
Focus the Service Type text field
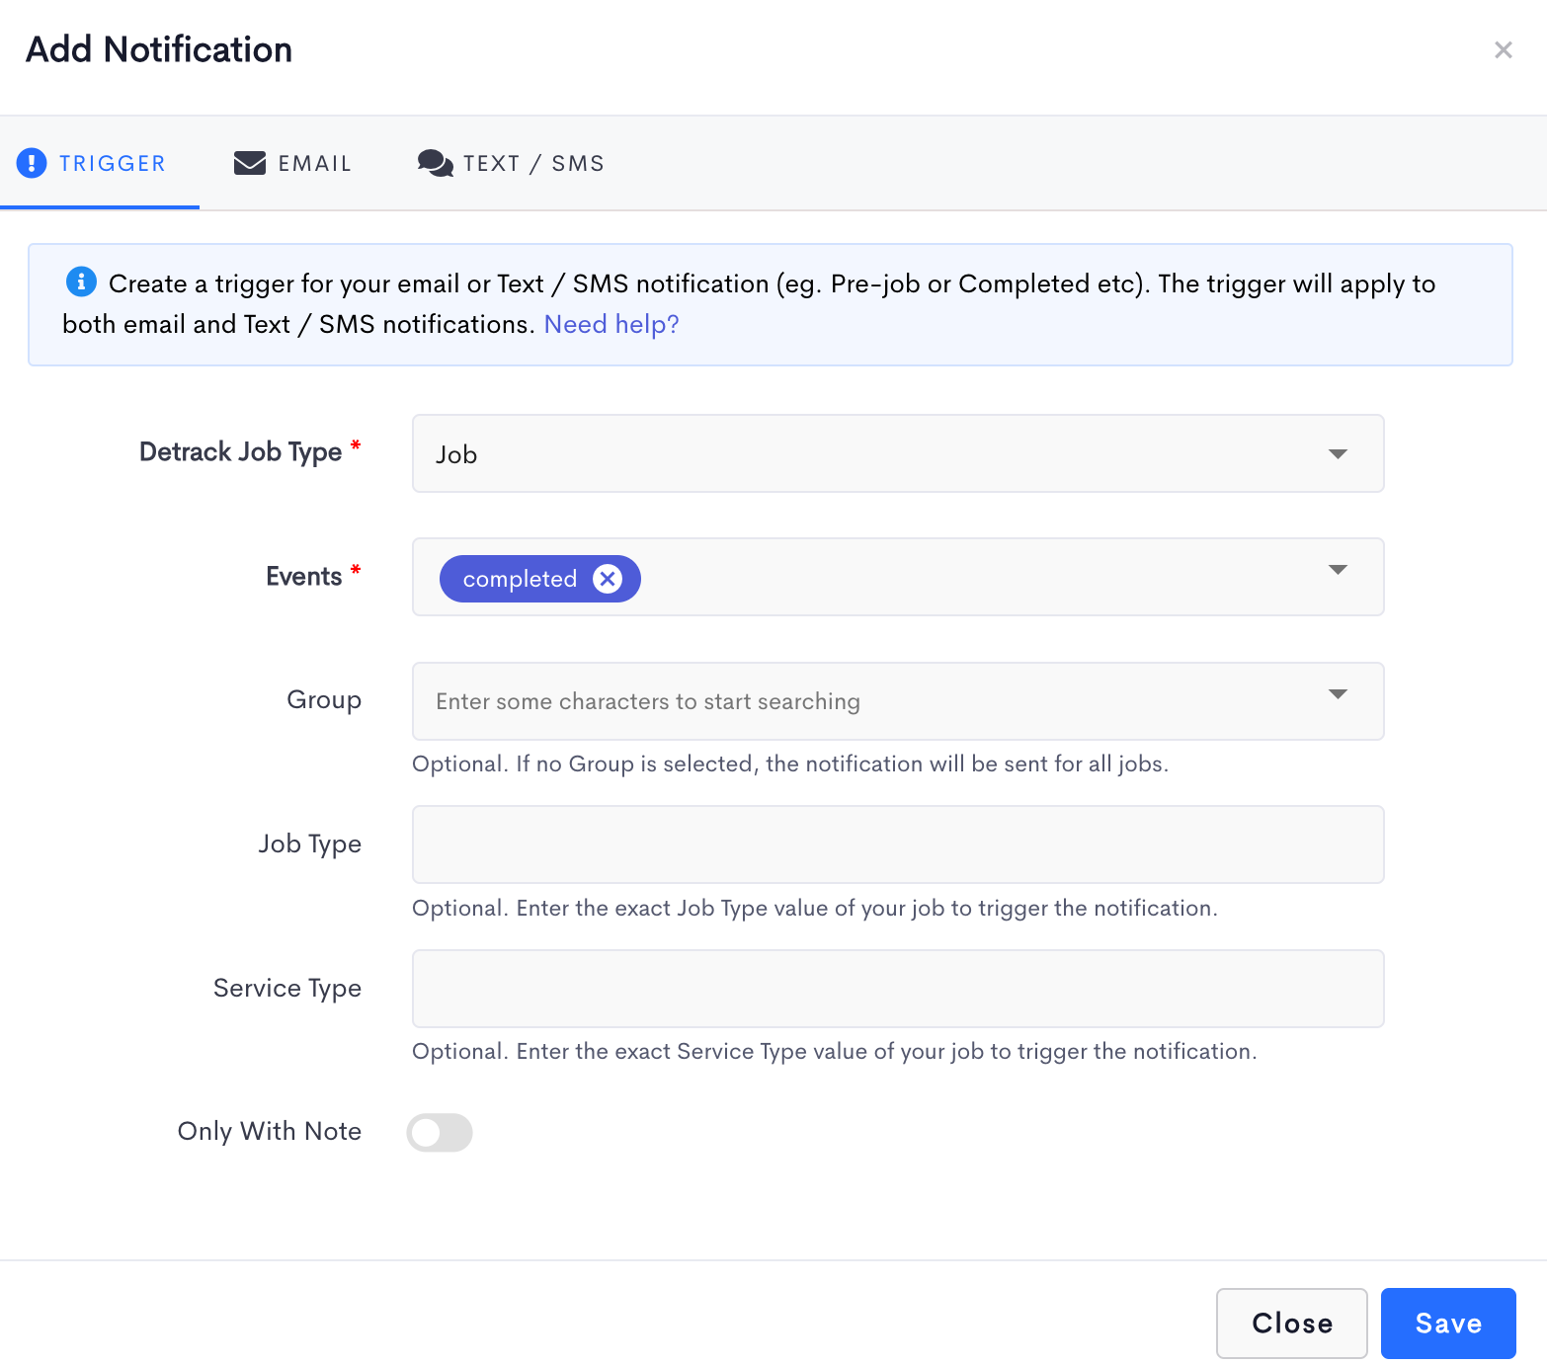click(x=897, y=989)
